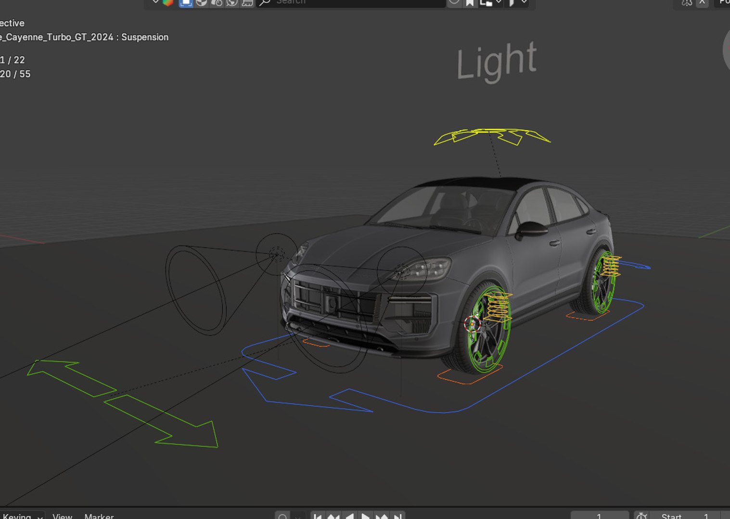Viewport: 730px width, 519px height.
Task: Select the green double-arrow drive control on the ground
Action: point(123,404)
